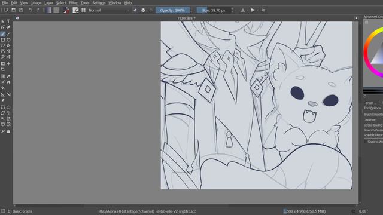Select the Crop tool

(x=2, y=69)
